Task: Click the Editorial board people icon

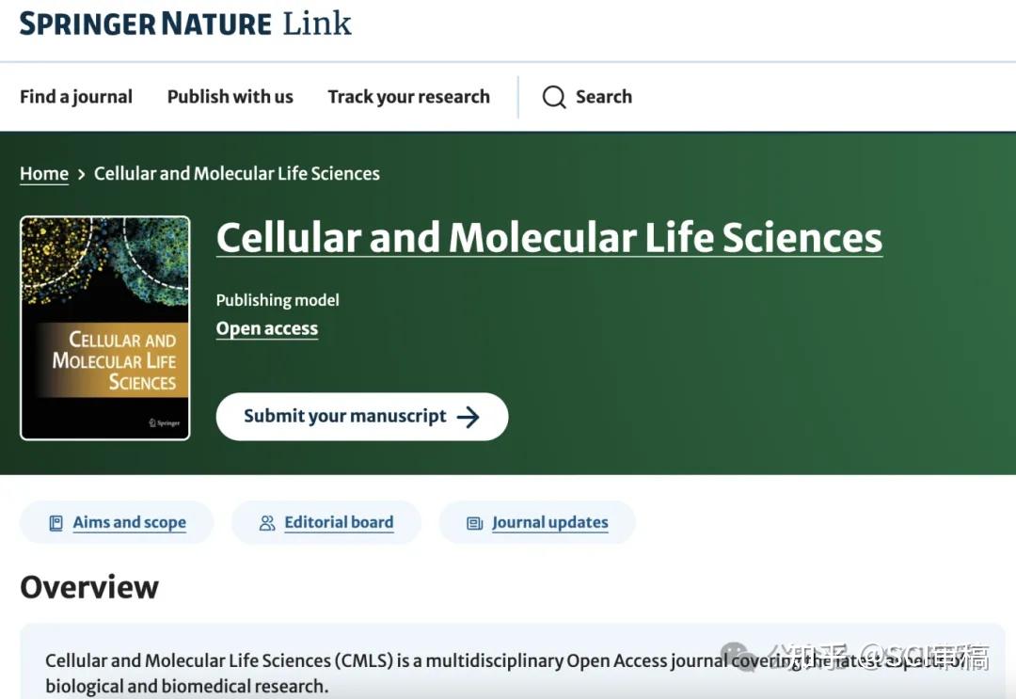Action: pos(266,522)
